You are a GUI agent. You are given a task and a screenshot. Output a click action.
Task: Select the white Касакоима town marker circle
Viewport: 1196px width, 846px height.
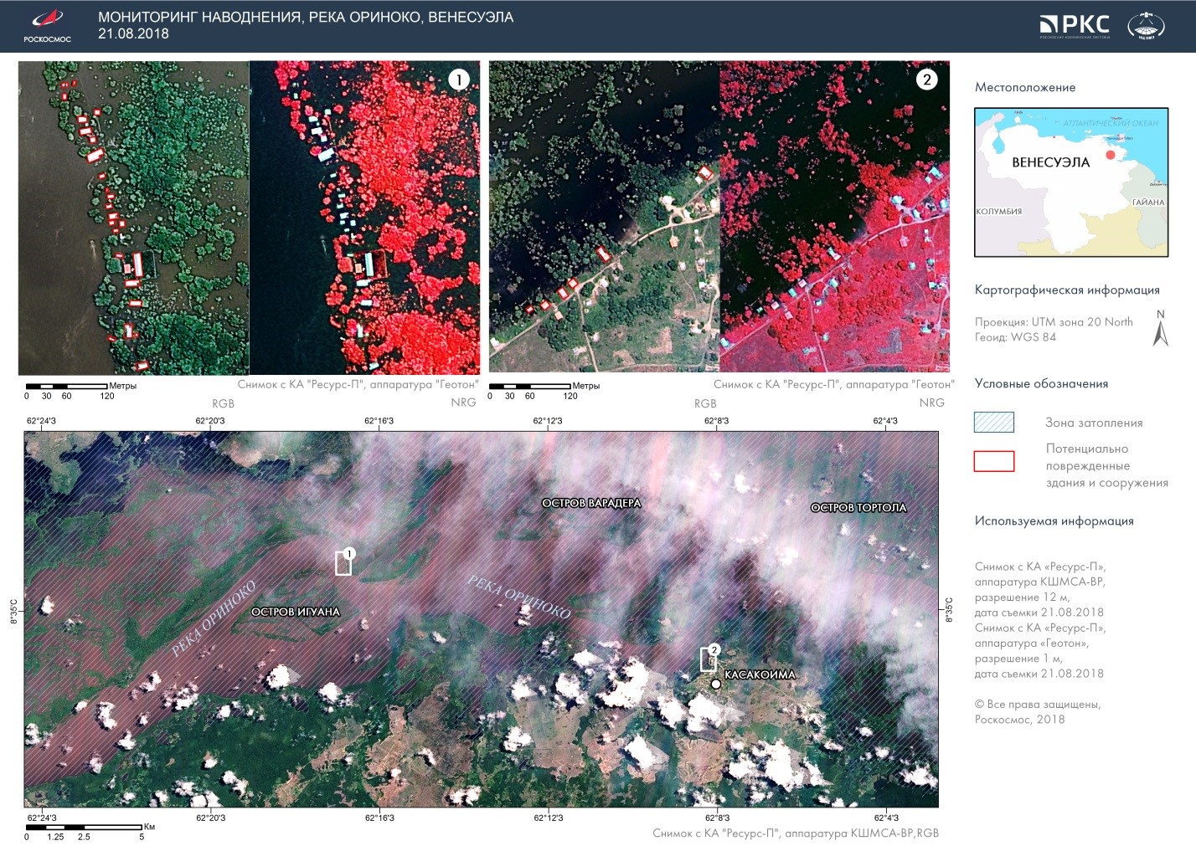[716, 684]
